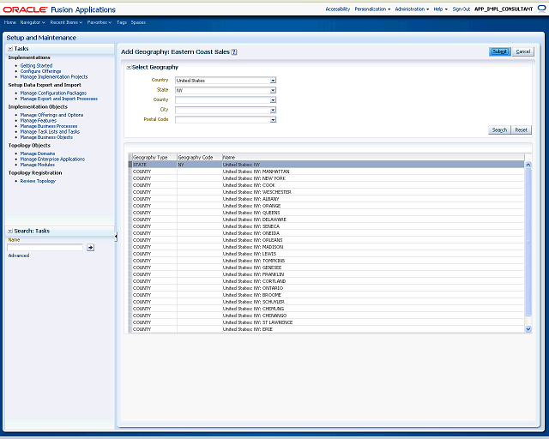Open Manage Domains link
Image resolution: width=549 pixels, height=439 pixels.
38,153
